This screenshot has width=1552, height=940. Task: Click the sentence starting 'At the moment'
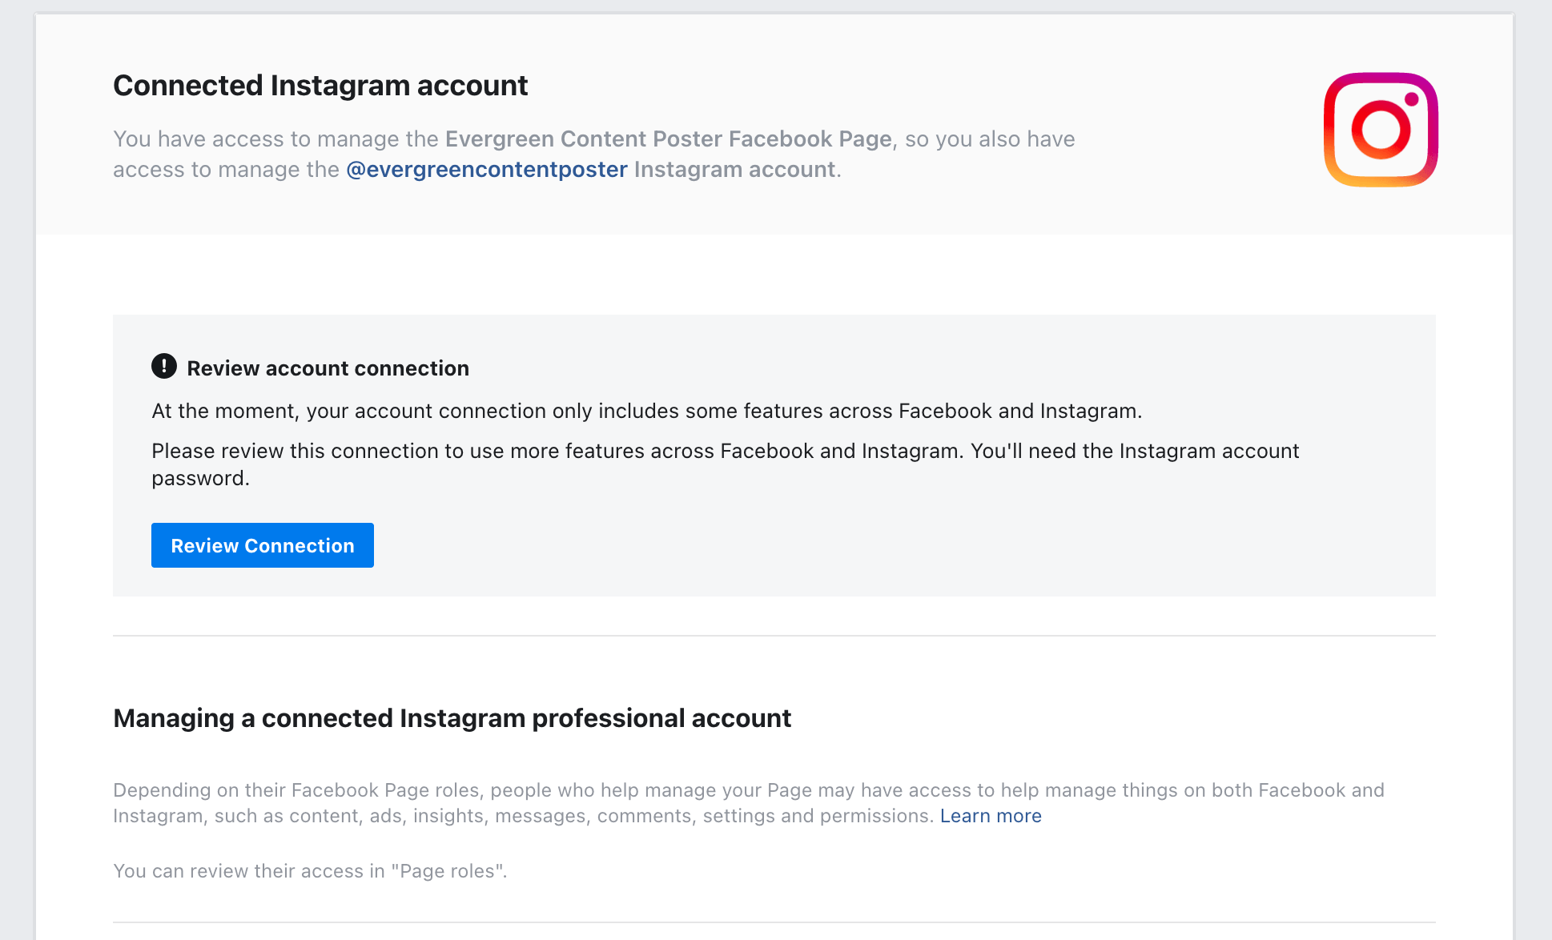point(646,411)
